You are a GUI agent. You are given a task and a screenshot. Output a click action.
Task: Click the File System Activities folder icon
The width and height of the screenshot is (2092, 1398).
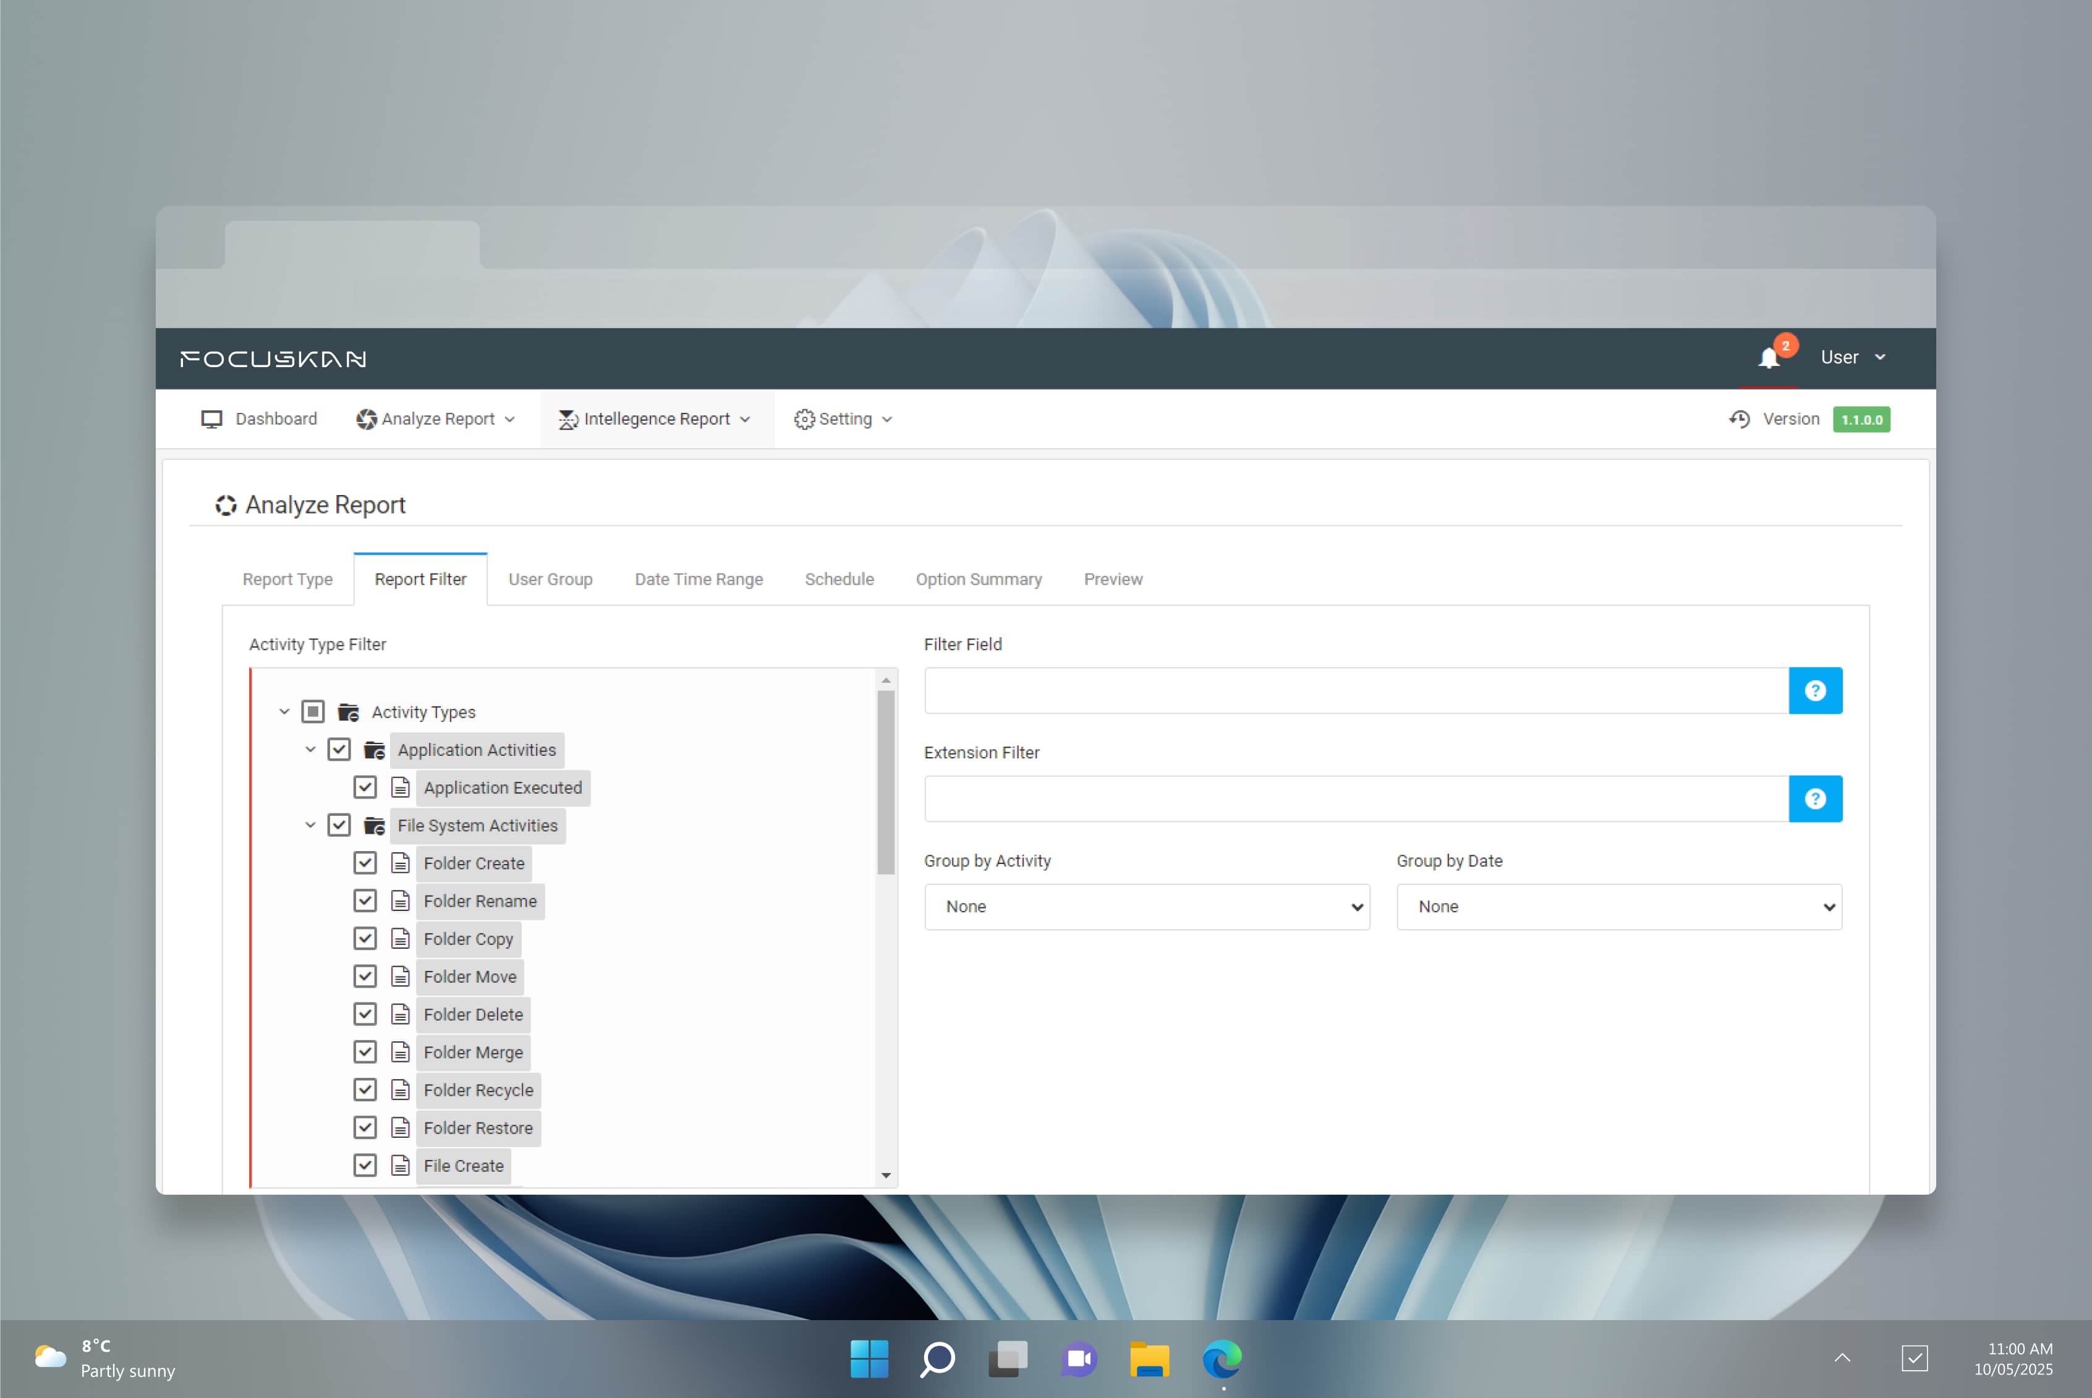(375, 826)
